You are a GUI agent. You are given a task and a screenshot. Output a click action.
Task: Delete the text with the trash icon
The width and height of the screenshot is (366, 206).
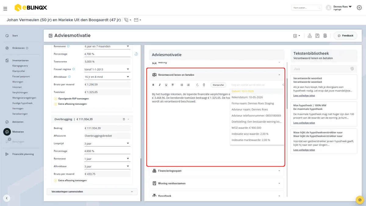(x=204, y=85)
